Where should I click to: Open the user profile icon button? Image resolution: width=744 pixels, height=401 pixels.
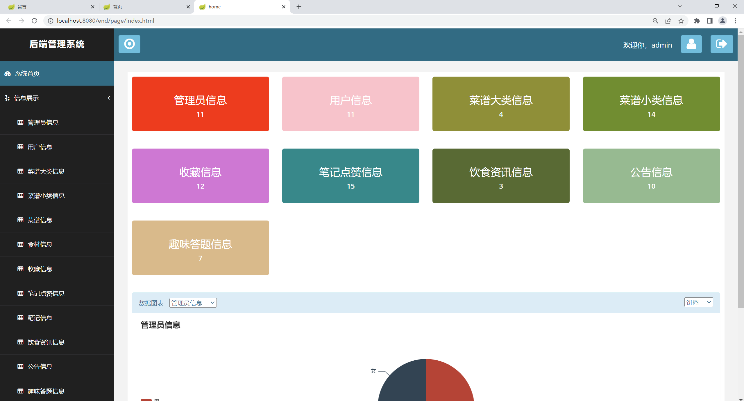691,44
